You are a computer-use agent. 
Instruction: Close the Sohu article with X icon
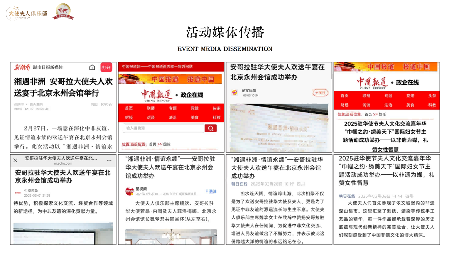click(x=16, y=160)
